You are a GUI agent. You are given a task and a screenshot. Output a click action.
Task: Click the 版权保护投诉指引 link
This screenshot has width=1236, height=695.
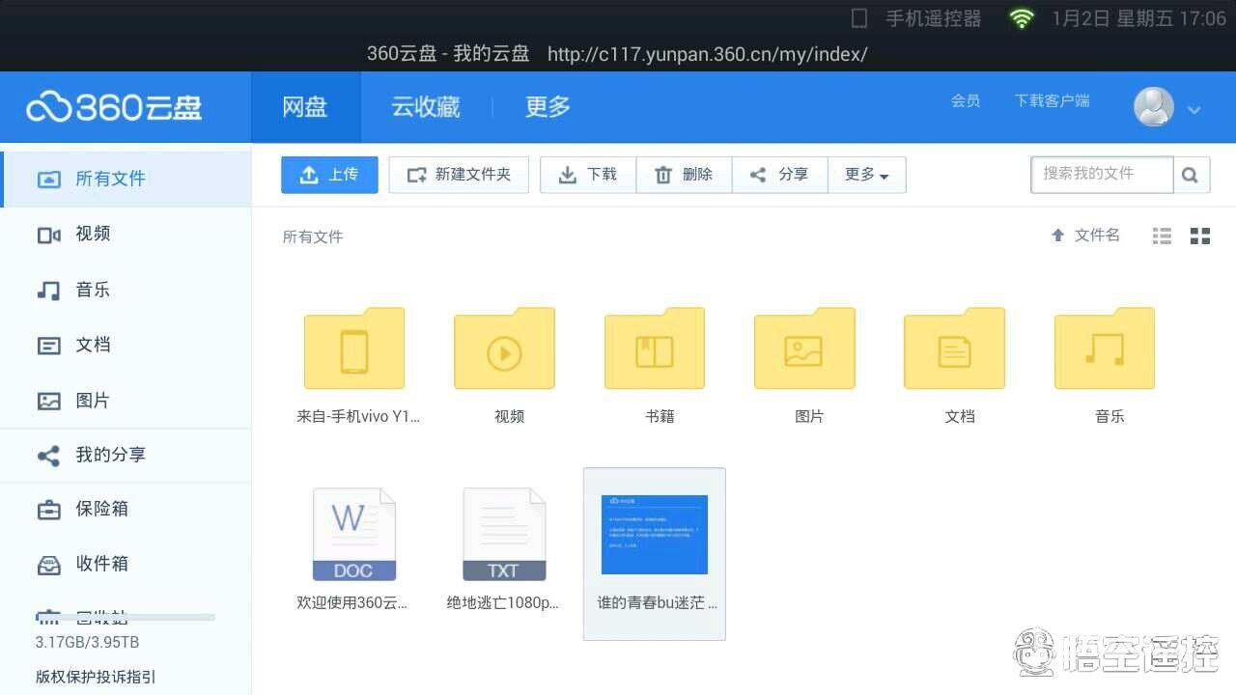click(96, 677)
